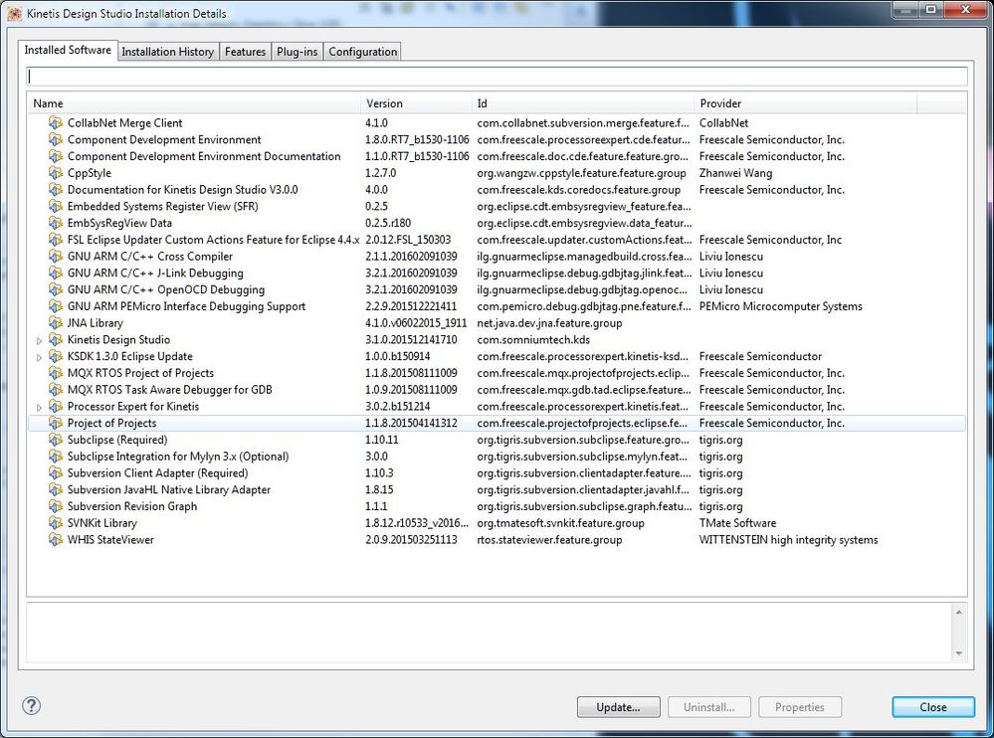Click version 4.1.0.v06022015_1911 cell
Screen dimensions: 994x738
pos(416,323)
